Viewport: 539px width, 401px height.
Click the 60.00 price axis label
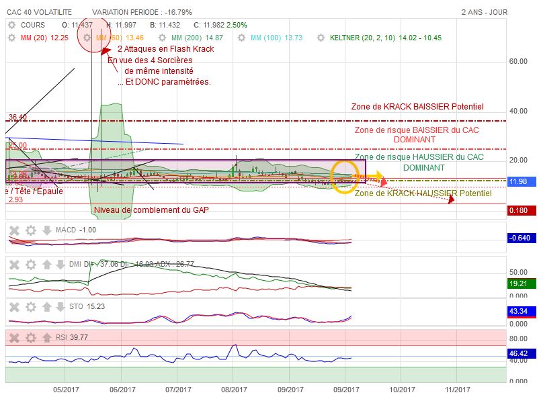point(518,62)
